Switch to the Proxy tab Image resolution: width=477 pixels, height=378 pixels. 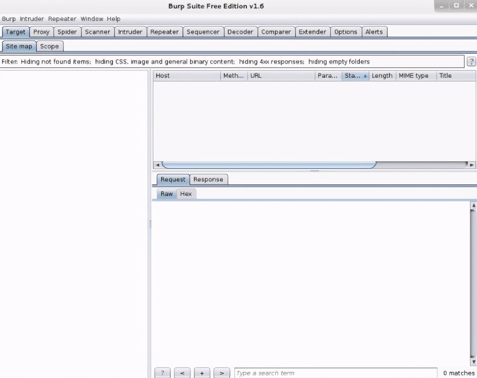click(41, 32)
